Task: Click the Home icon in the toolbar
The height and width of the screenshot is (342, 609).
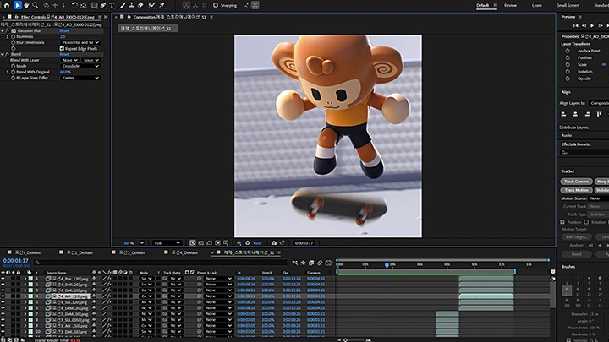Action: (7, 5)
